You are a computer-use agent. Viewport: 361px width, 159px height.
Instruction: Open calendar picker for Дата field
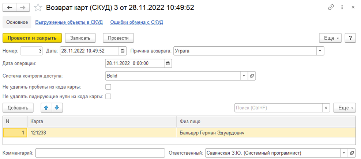click(x=123, y=51)
